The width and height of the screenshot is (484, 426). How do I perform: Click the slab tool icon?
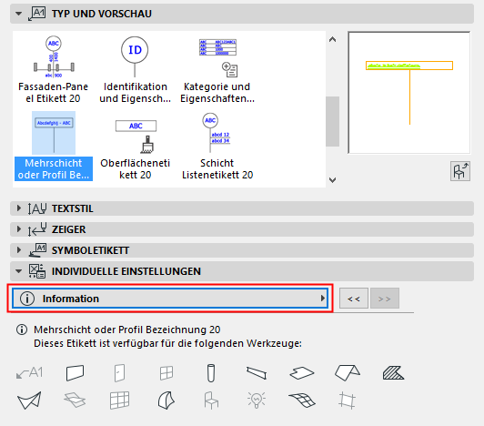click(302, 373)
